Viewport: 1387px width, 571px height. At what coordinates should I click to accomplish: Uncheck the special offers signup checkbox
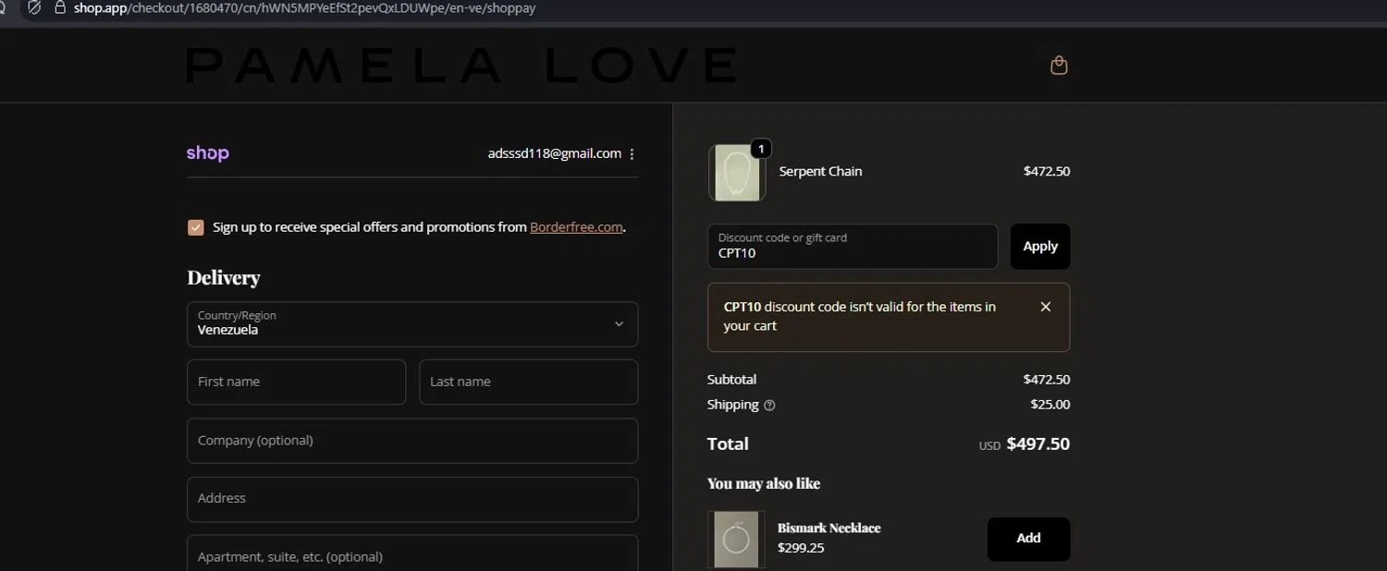tap(196, 227)
